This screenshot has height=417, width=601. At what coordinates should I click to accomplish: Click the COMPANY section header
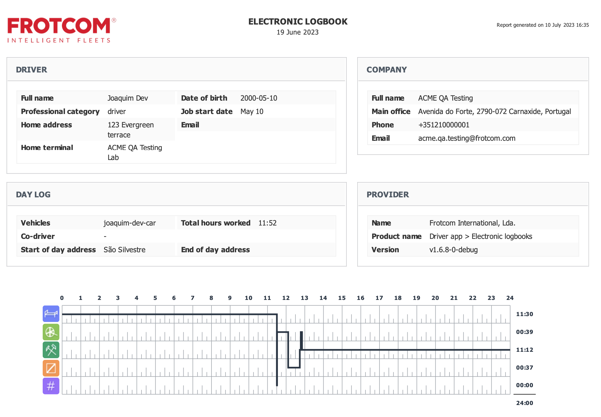click(x=387, y=70)
